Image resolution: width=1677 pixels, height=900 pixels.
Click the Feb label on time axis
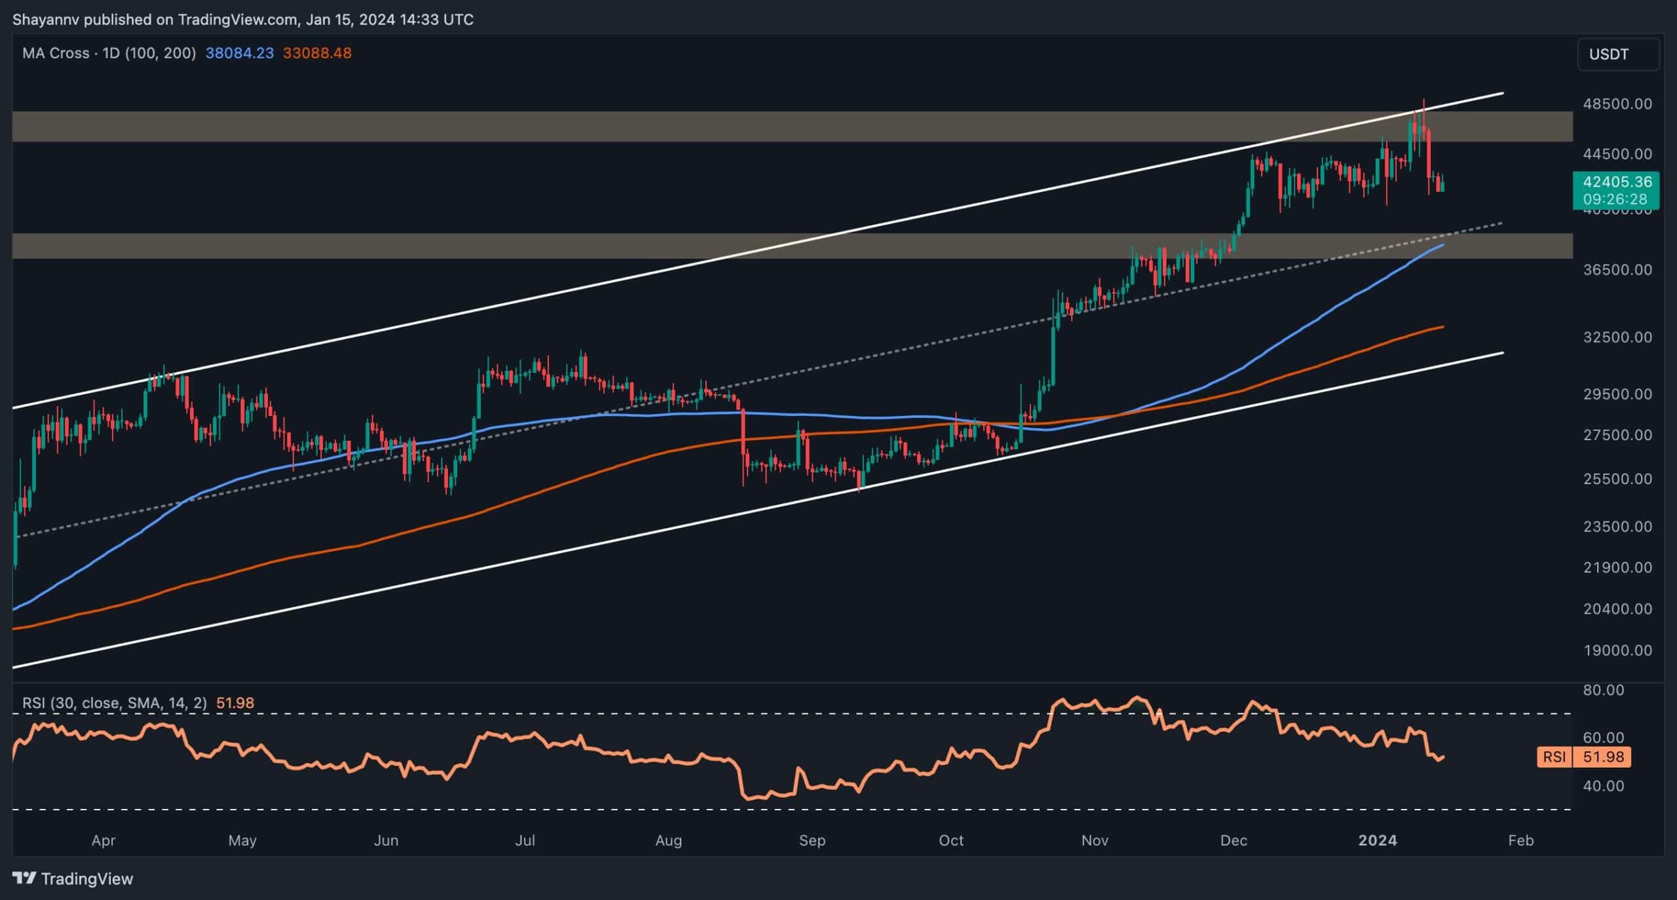(x=1520, y=840)
